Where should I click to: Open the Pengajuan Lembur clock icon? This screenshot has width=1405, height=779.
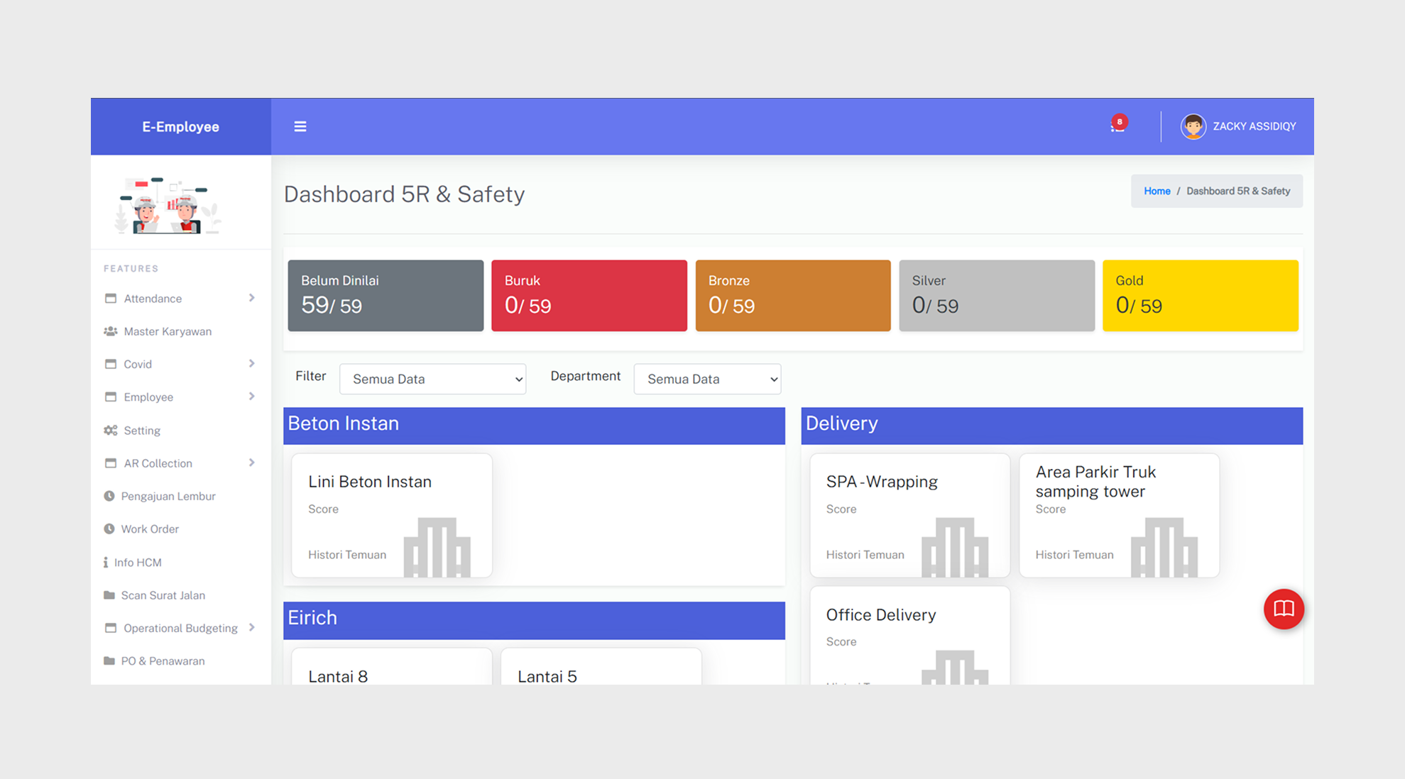[109, 496]
